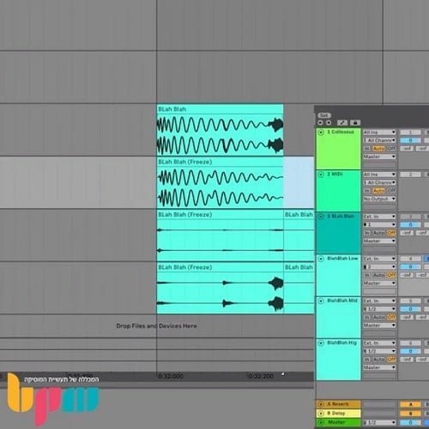This screenshot has width=429, height=429.
Task: Open All Ins dropdown on MIDI track
Action: coord(379,175)
